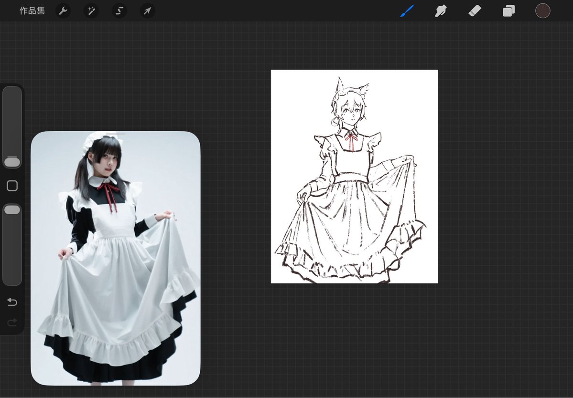Open the Actions wrench menu
This screenshot has height=398, width=573.
63,11
